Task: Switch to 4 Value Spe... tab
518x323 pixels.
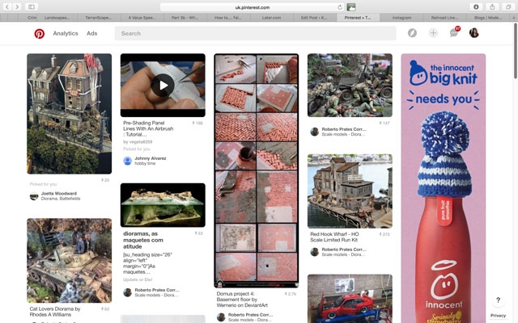Action: [142, 18]
